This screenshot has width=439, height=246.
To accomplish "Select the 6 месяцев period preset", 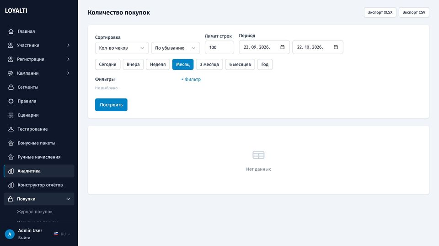I will click(x=240, y=64).
